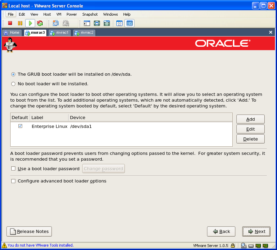The width and height of the screenshot is (277, 250).
Task: Click the red Power Off toolbar button
Action: [10, 23]
